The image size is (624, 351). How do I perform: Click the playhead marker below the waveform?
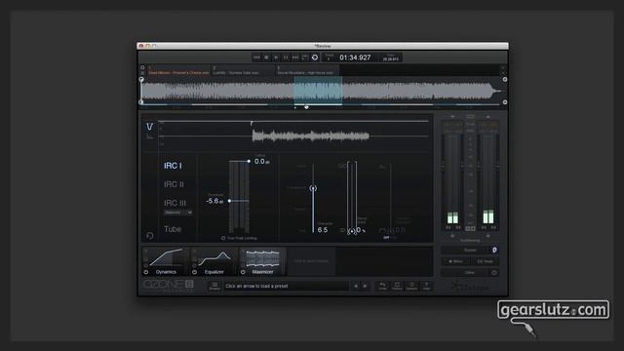click(x=306, y=106)
